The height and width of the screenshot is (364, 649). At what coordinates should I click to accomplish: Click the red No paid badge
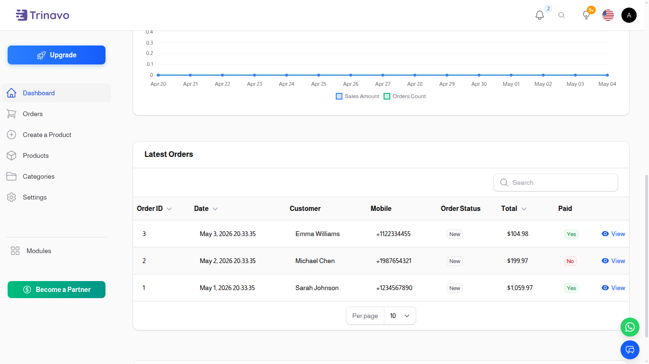click(x=570, y=261)
